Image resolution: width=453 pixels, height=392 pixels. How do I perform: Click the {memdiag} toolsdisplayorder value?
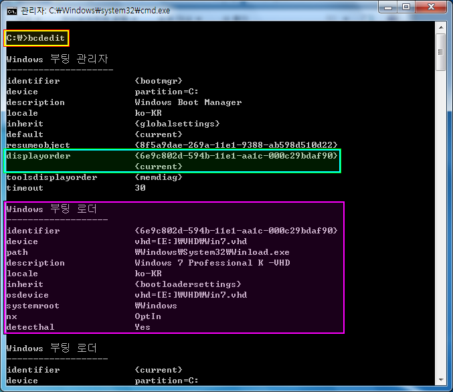pyautogui.click(x=159, y=177)
